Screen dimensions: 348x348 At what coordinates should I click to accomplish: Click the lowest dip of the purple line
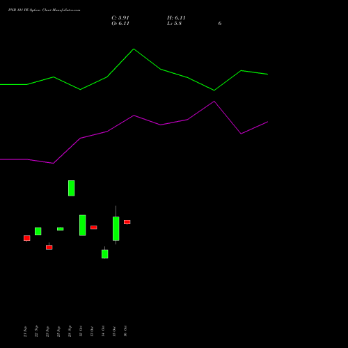pos(54,164)
